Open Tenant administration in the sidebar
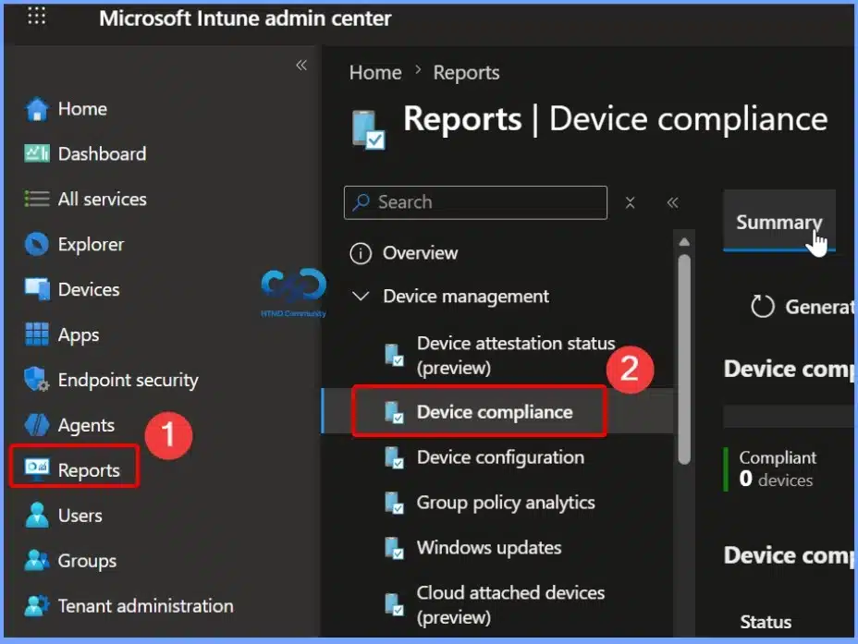The height and width of the screenshot is (644, 858). click(x=145, y=606)
